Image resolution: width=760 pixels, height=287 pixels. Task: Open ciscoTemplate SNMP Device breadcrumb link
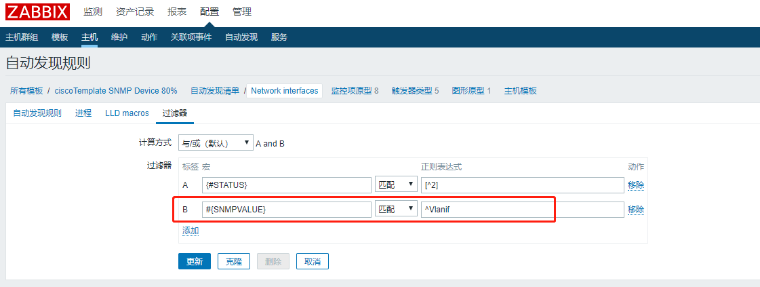tap(116, 91)
